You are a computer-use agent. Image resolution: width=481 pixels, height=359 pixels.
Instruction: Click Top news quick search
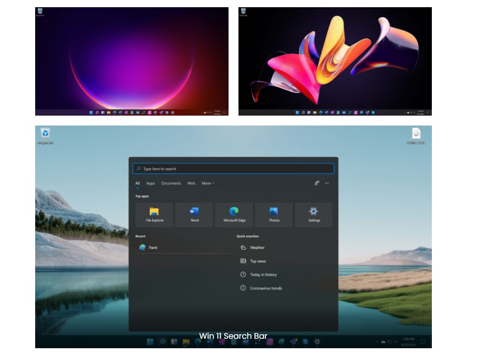point(258,261)
